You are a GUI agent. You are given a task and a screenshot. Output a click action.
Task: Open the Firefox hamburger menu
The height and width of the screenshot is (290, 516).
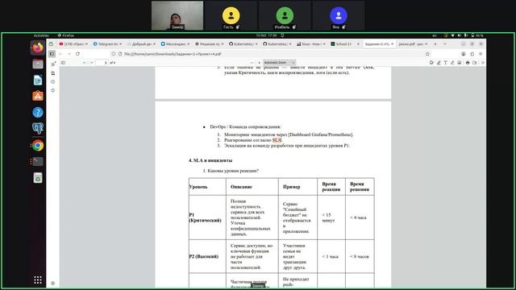(x=481, y=54)
